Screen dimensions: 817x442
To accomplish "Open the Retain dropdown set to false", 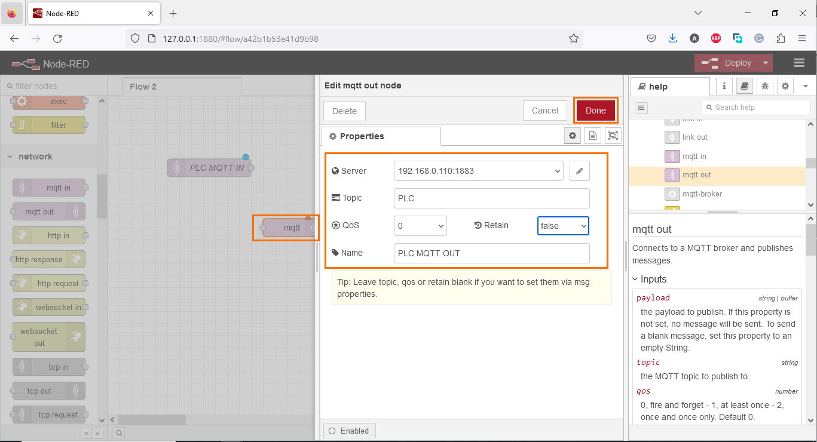I will click(x=563, y=226).
